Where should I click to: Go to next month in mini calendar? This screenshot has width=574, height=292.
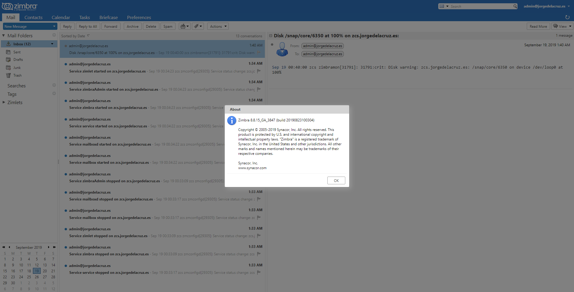point(48,247)
